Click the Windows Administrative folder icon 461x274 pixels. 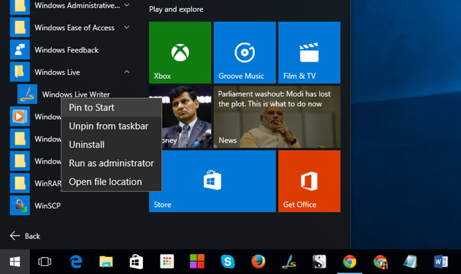[20, 6]
